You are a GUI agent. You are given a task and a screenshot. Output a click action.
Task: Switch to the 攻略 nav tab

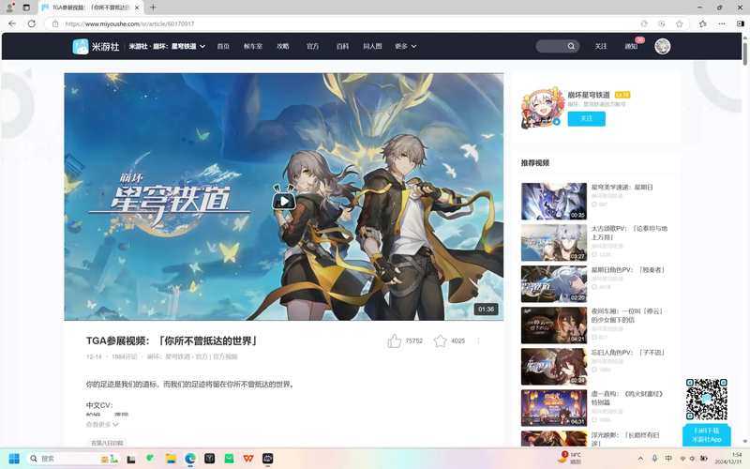click(283, 46)
